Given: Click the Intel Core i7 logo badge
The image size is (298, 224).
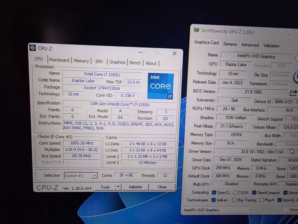Looking at the screenshot, I should click(x=161, y=86).
